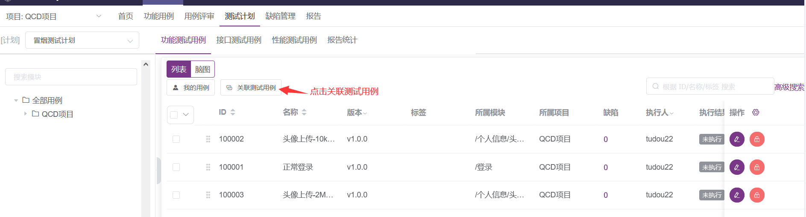This screenshot has height=217, width=806.
Task: Go to 首页 menu
Action: (x=126, y=16)
